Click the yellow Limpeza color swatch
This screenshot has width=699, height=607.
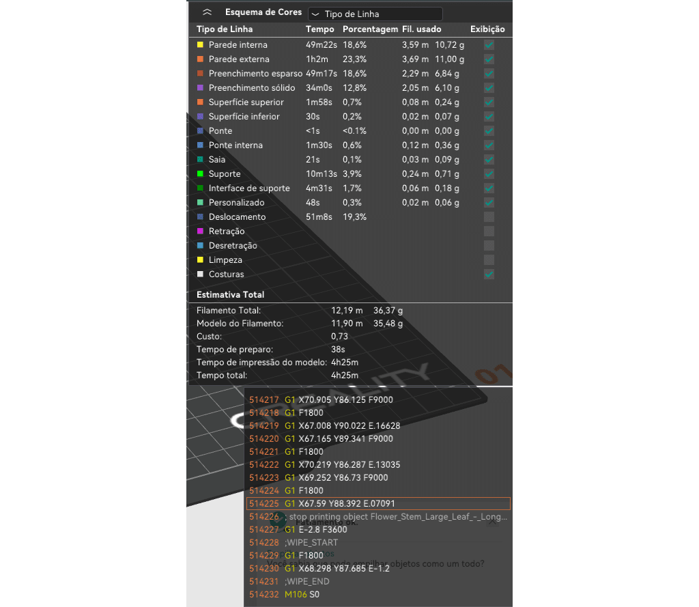200,259
